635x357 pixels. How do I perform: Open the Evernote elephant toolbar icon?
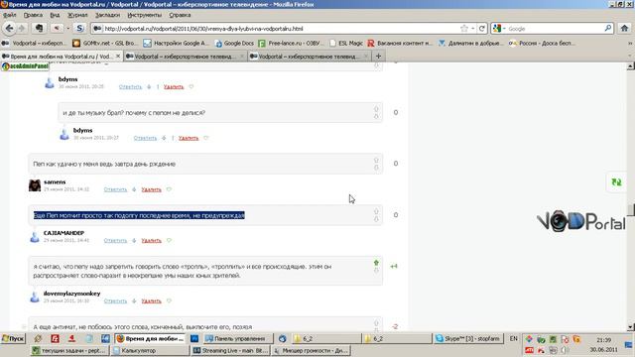[x=39, y=29]
